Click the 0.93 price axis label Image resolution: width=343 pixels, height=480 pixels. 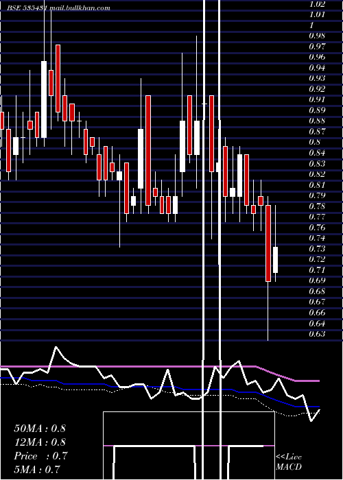[x=317, y=78]
